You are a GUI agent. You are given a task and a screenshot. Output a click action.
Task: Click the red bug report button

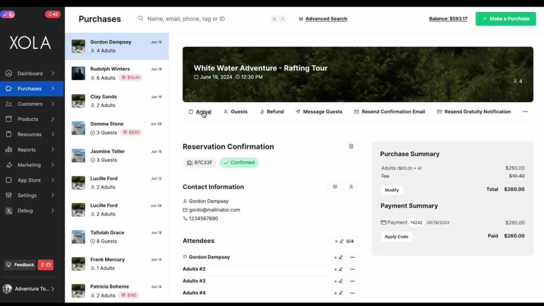pos(46,265)
